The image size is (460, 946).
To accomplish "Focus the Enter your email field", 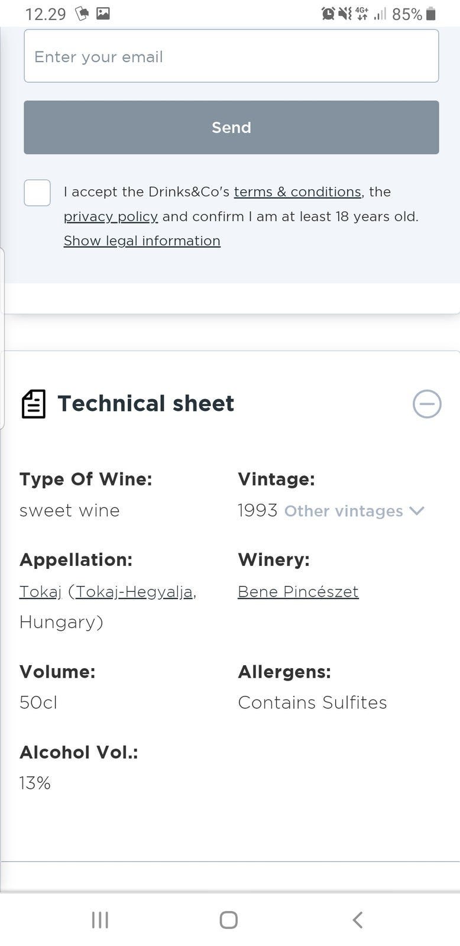I will pyautogui.click(x=231, y=56).
